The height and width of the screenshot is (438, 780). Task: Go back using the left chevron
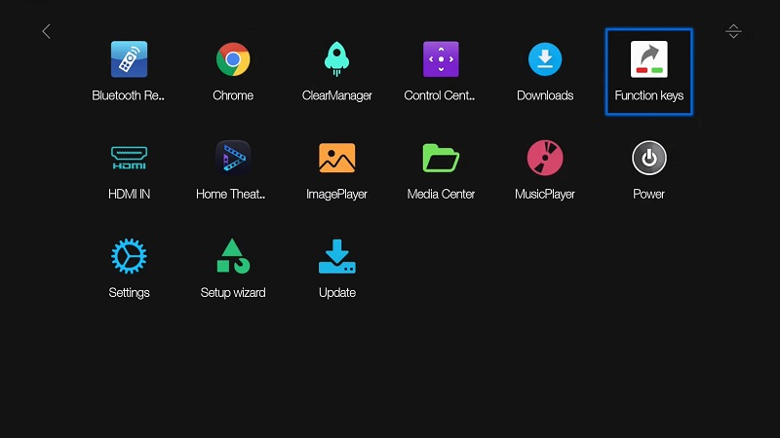click(46, 31)
